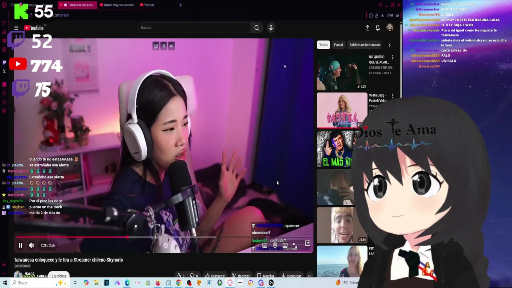Open the browser tab search icon
This screenshot has height=288, width=512.
pos(380,5)
